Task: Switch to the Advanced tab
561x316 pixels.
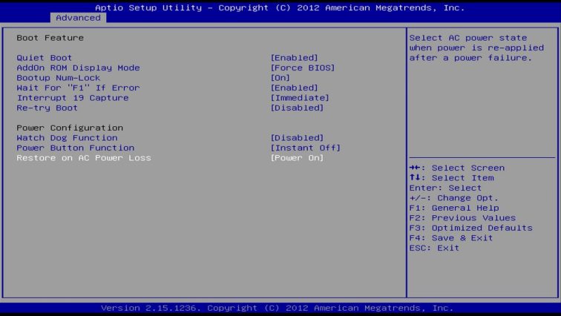Action: click(x=78, y=17)
